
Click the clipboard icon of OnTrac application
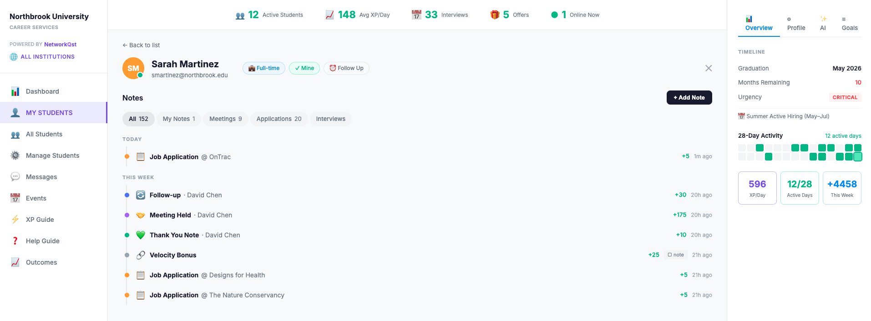pos(141,157)
